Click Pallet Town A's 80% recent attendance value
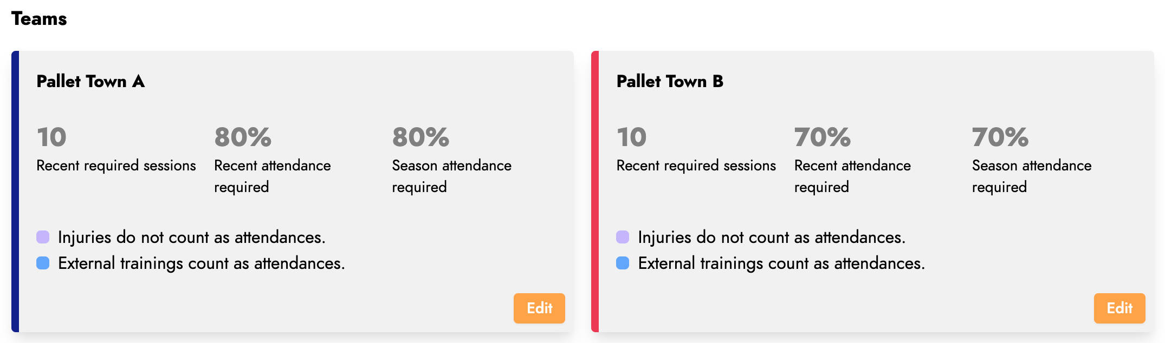The width and height of the screenshot is (1165, 343). (243, 137)
